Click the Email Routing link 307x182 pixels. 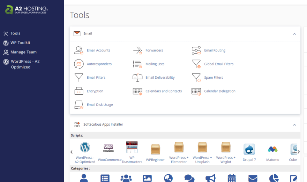215,50
